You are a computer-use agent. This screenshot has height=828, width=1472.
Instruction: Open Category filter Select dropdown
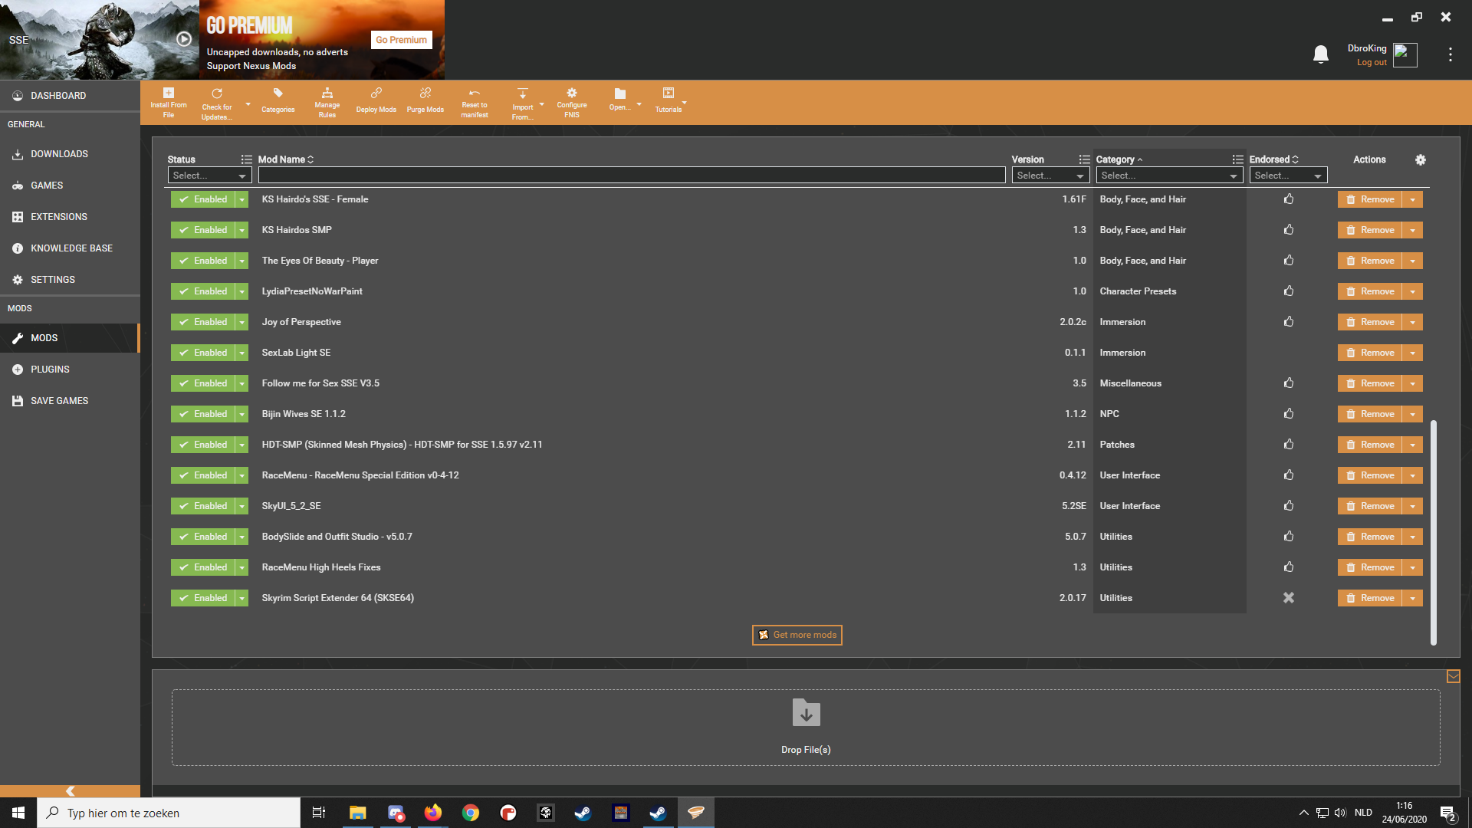(1169, 176)
